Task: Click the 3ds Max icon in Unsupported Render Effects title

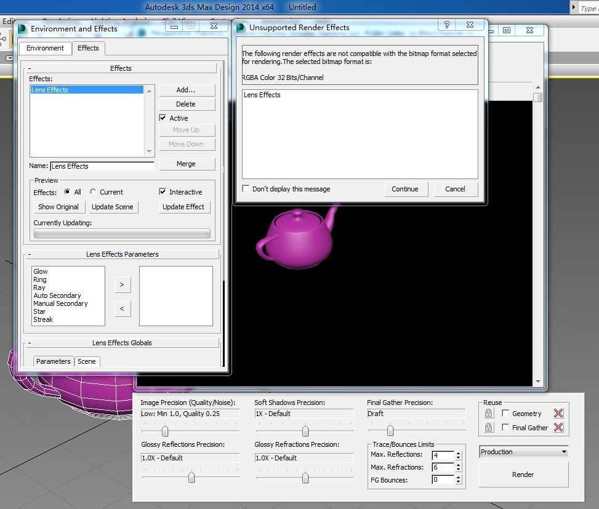Action: (241, 28)
